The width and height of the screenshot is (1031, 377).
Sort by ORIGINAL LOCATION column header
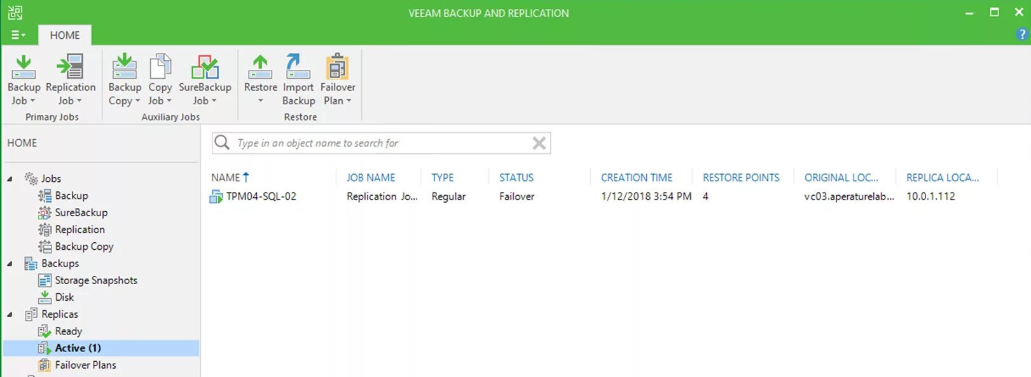pyautogui.click(x=841, y=177)
